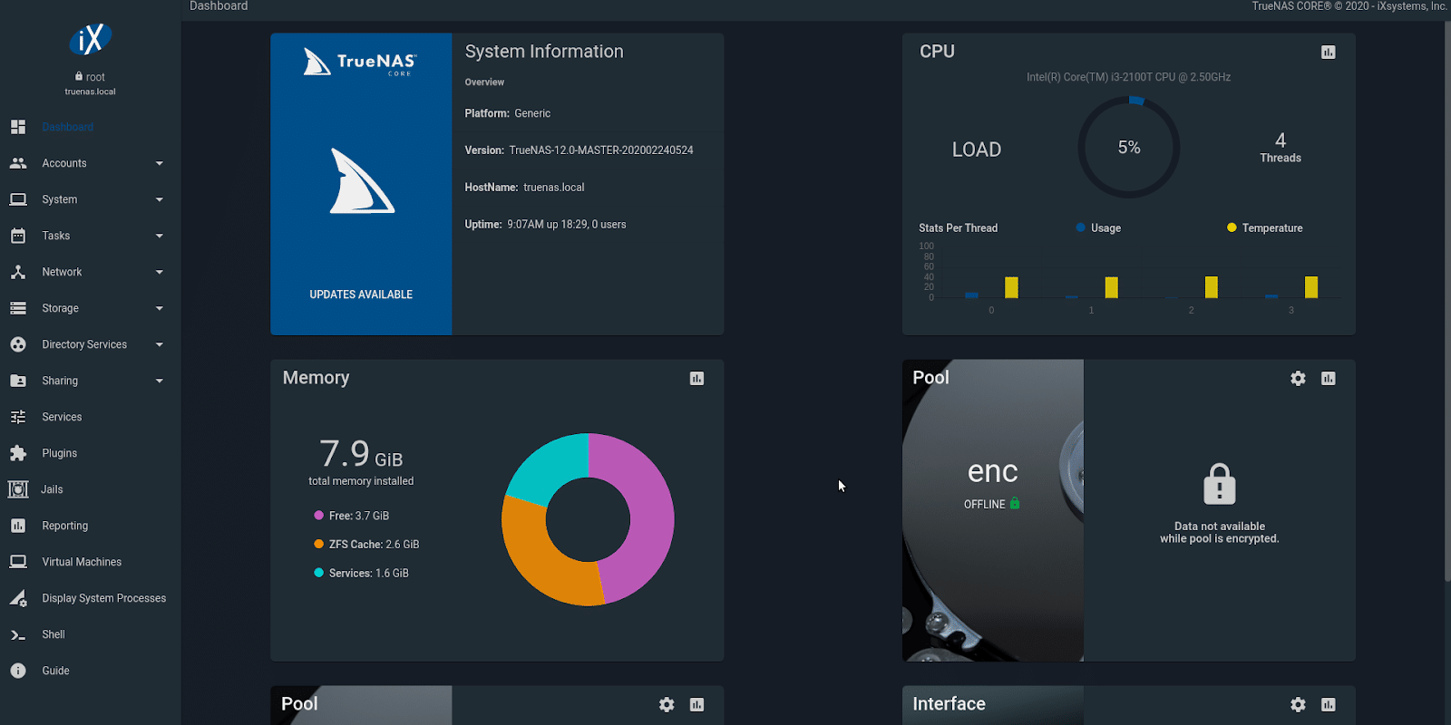The image size is (1451, 725).
Task: Open Memory reports via chart icon
Action: [x=696, y=379]
